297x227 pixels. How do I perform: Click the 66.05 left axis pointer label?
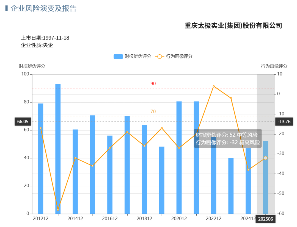click(23, 122)
